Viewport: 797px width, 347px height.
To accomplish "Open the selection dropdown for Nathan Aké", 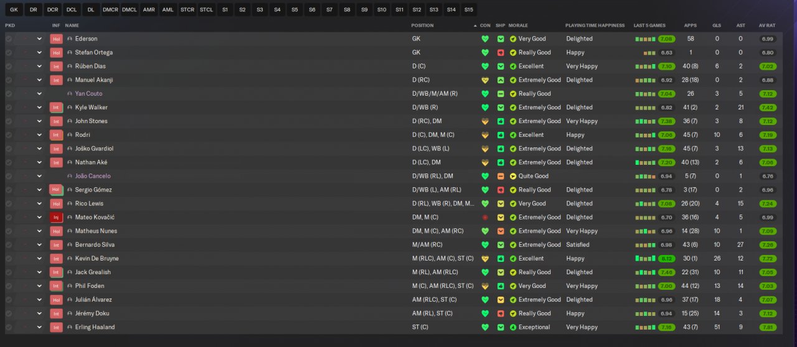I will click(x=39, y=162).
